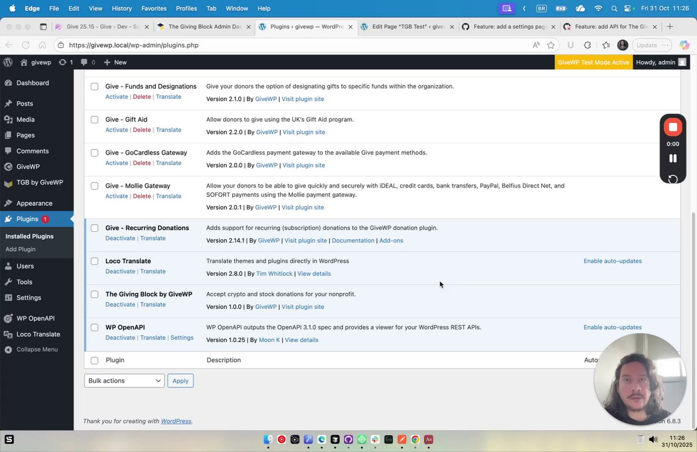Stop the screen recording with the red button
This screenshot has height=452, width=697.
(x=673, y=127)
